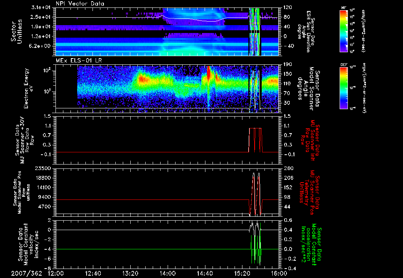Click the '14:40' time axis tick label
The height and width of the screenshot is (278, 403).
click(205, 273)
